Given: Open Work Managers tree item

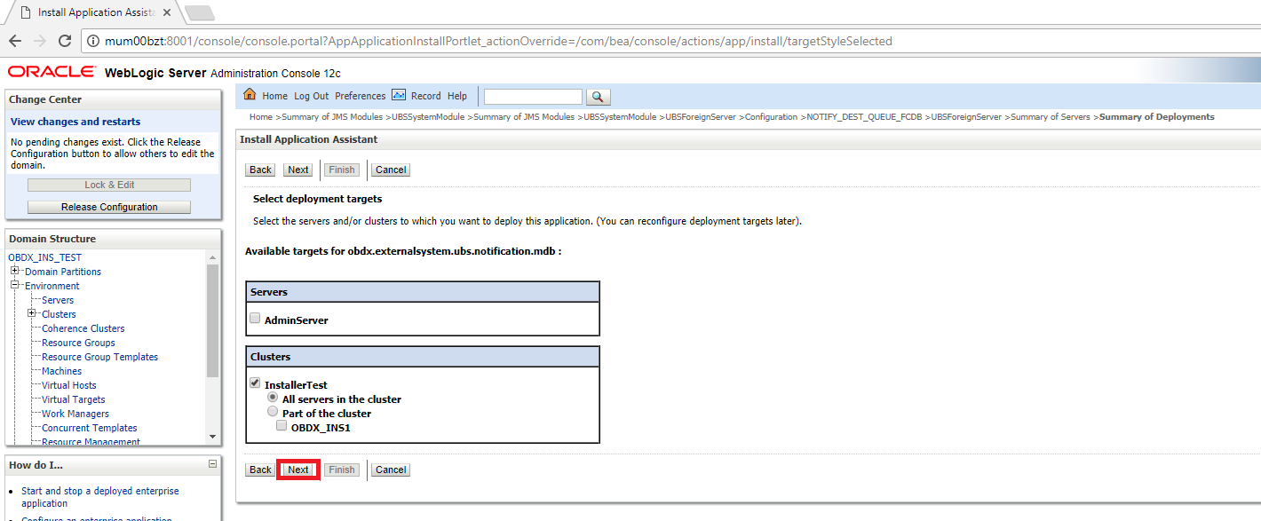Looking at the screenshot, I should [75, 414].
